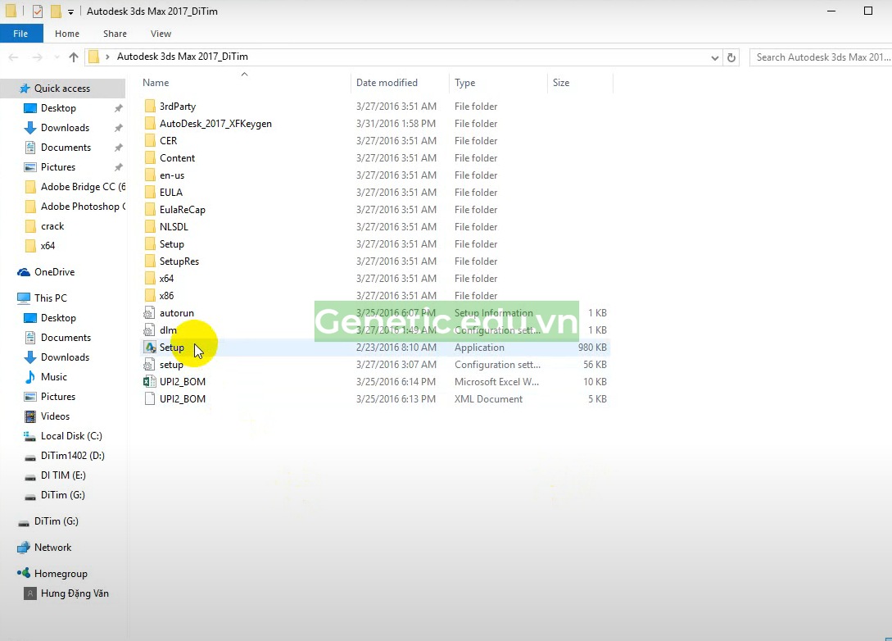Open Homegroup in navigation pane
Viewport: 892px width, 641px height.
(x=61, y=574)
